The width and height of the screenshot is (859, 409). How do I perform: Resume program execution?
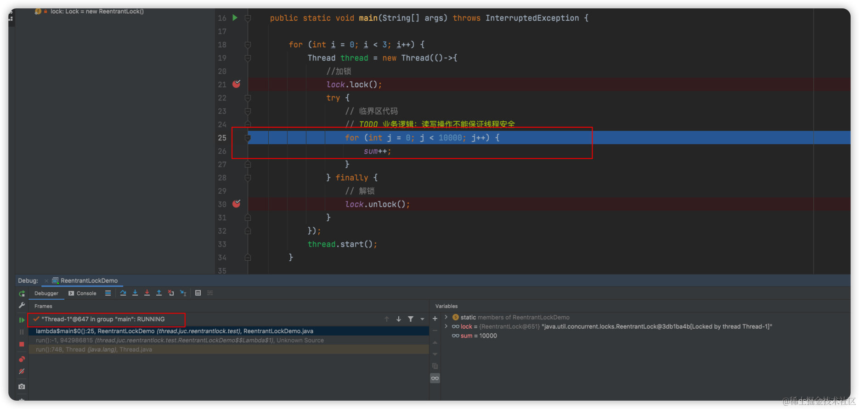(x=22, y=320)
